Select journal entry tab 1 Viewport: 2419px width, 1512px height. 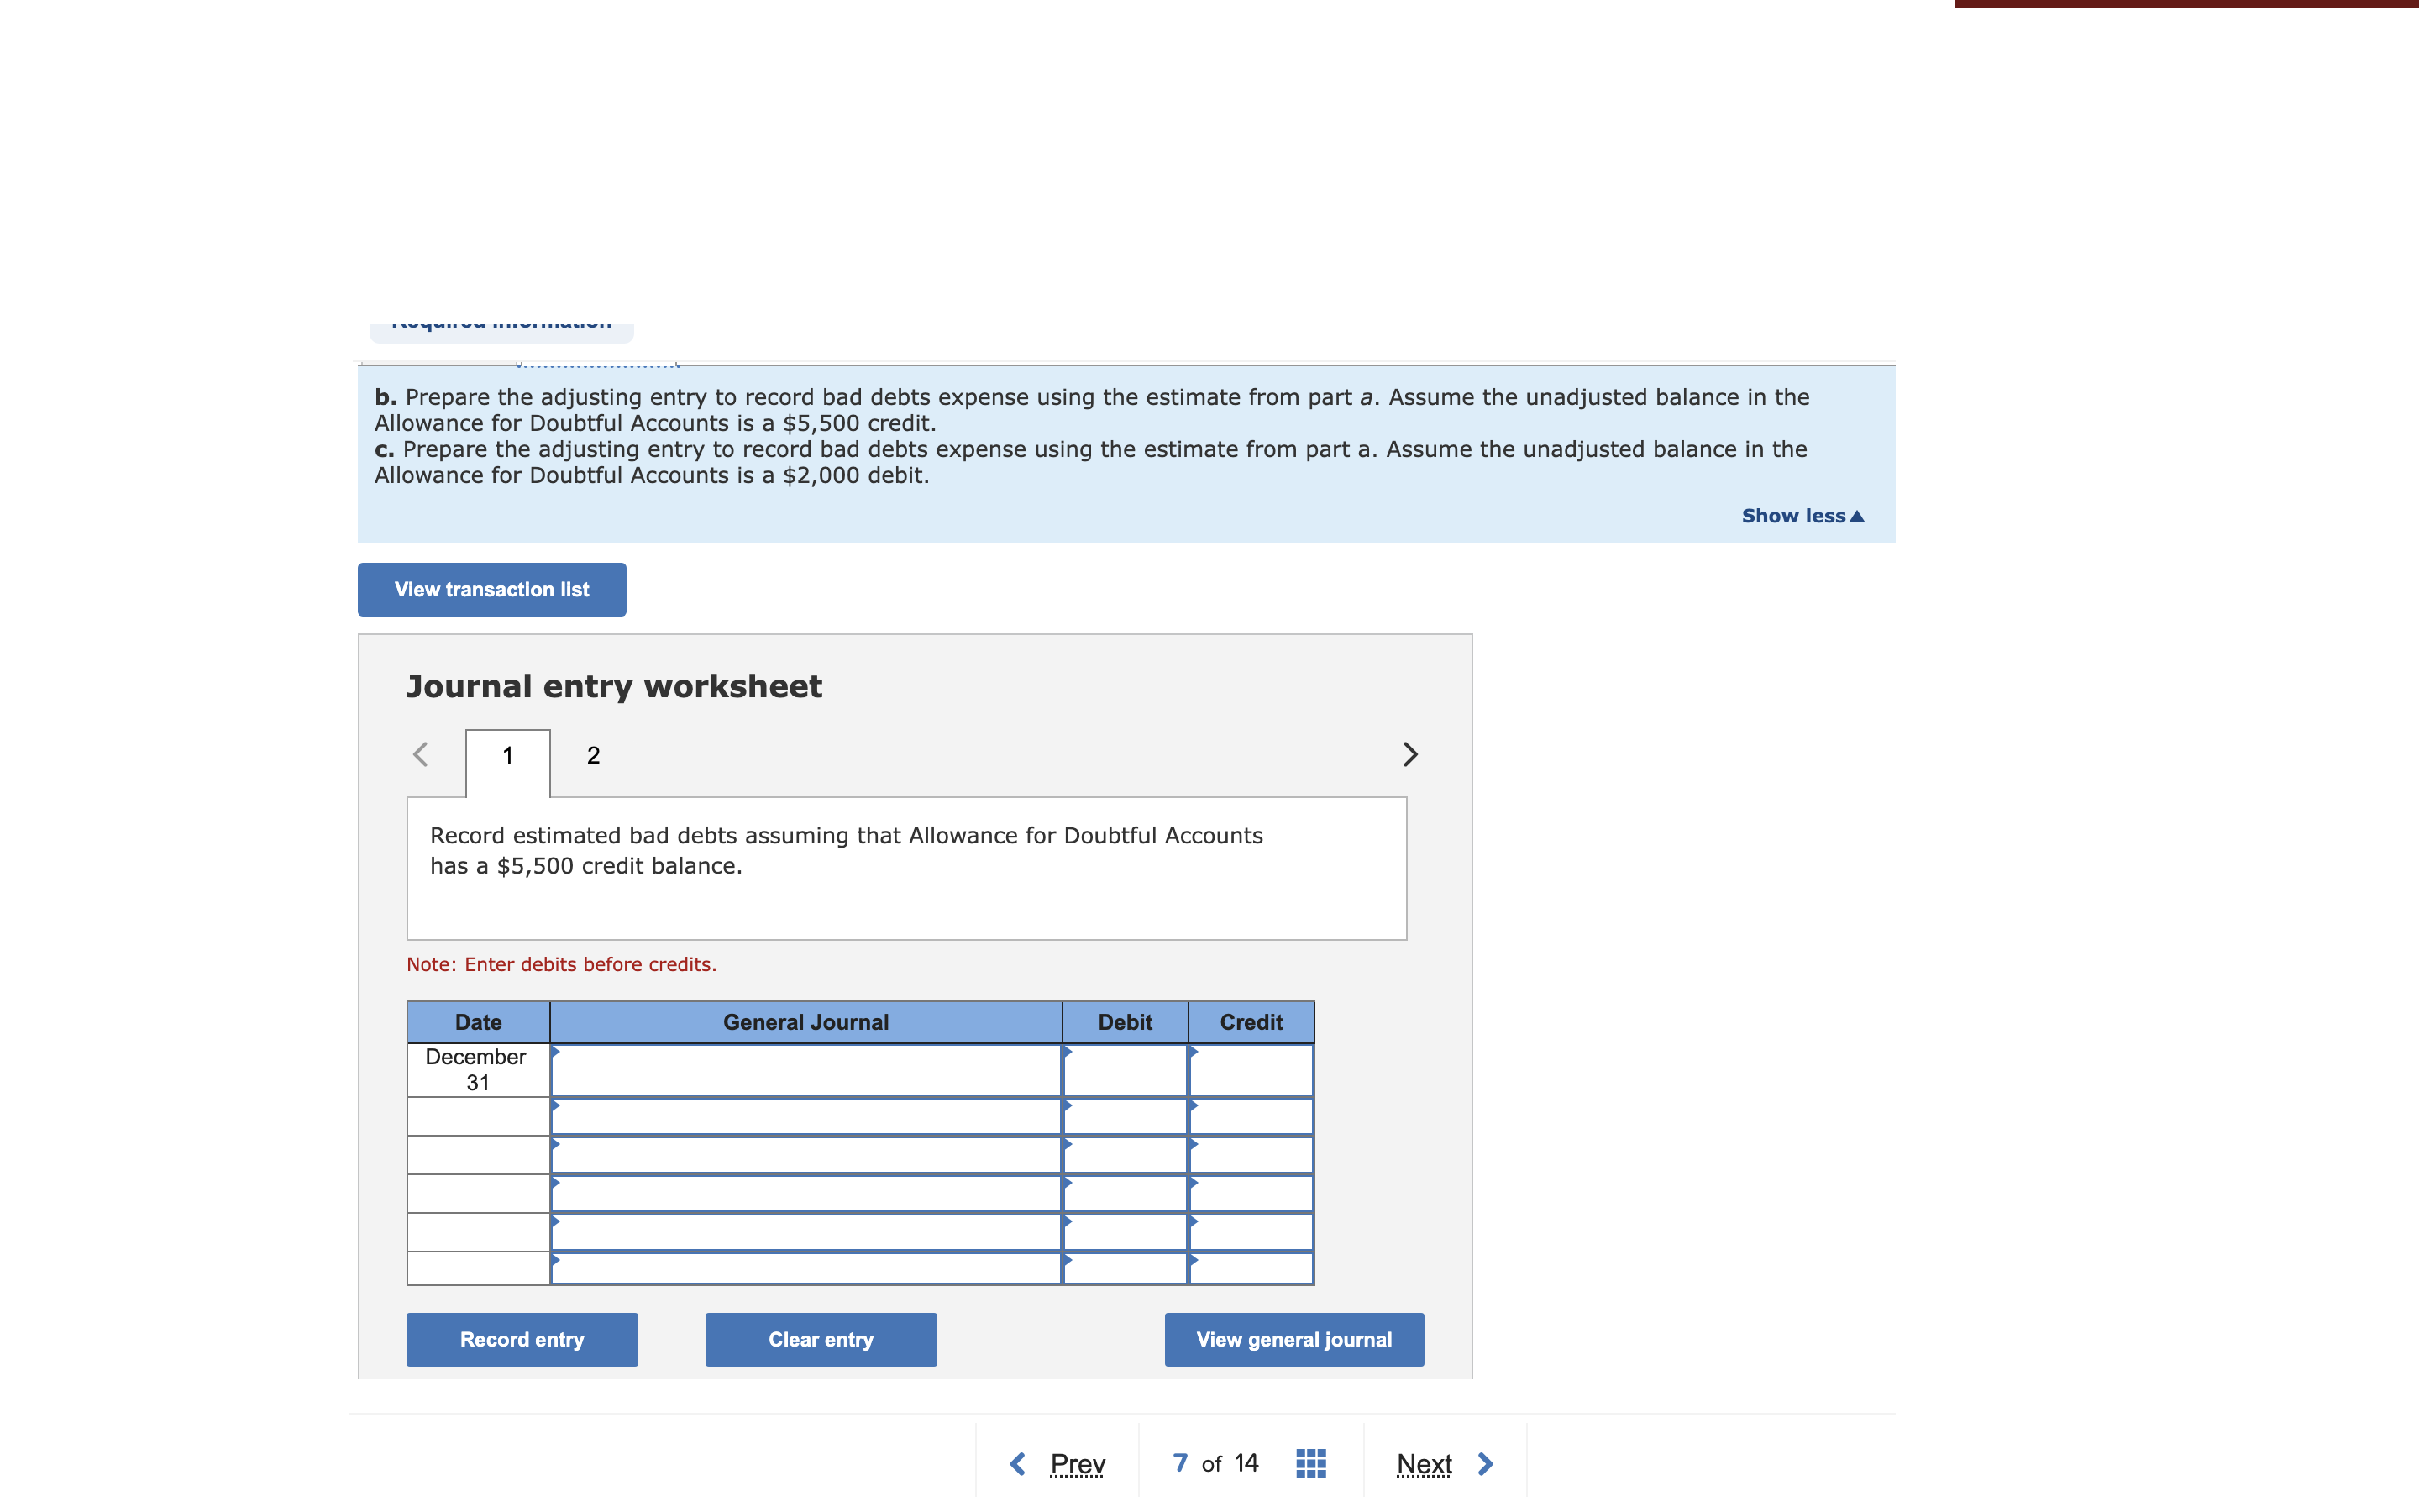(505, 754)
